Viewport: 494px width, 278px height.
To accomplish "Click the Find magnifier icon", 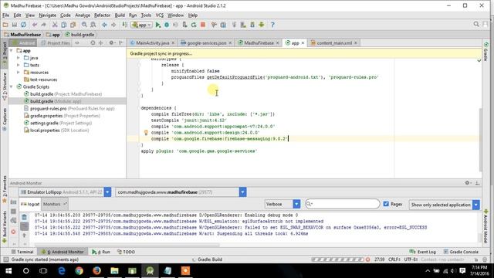I will (x=84, y=25).
